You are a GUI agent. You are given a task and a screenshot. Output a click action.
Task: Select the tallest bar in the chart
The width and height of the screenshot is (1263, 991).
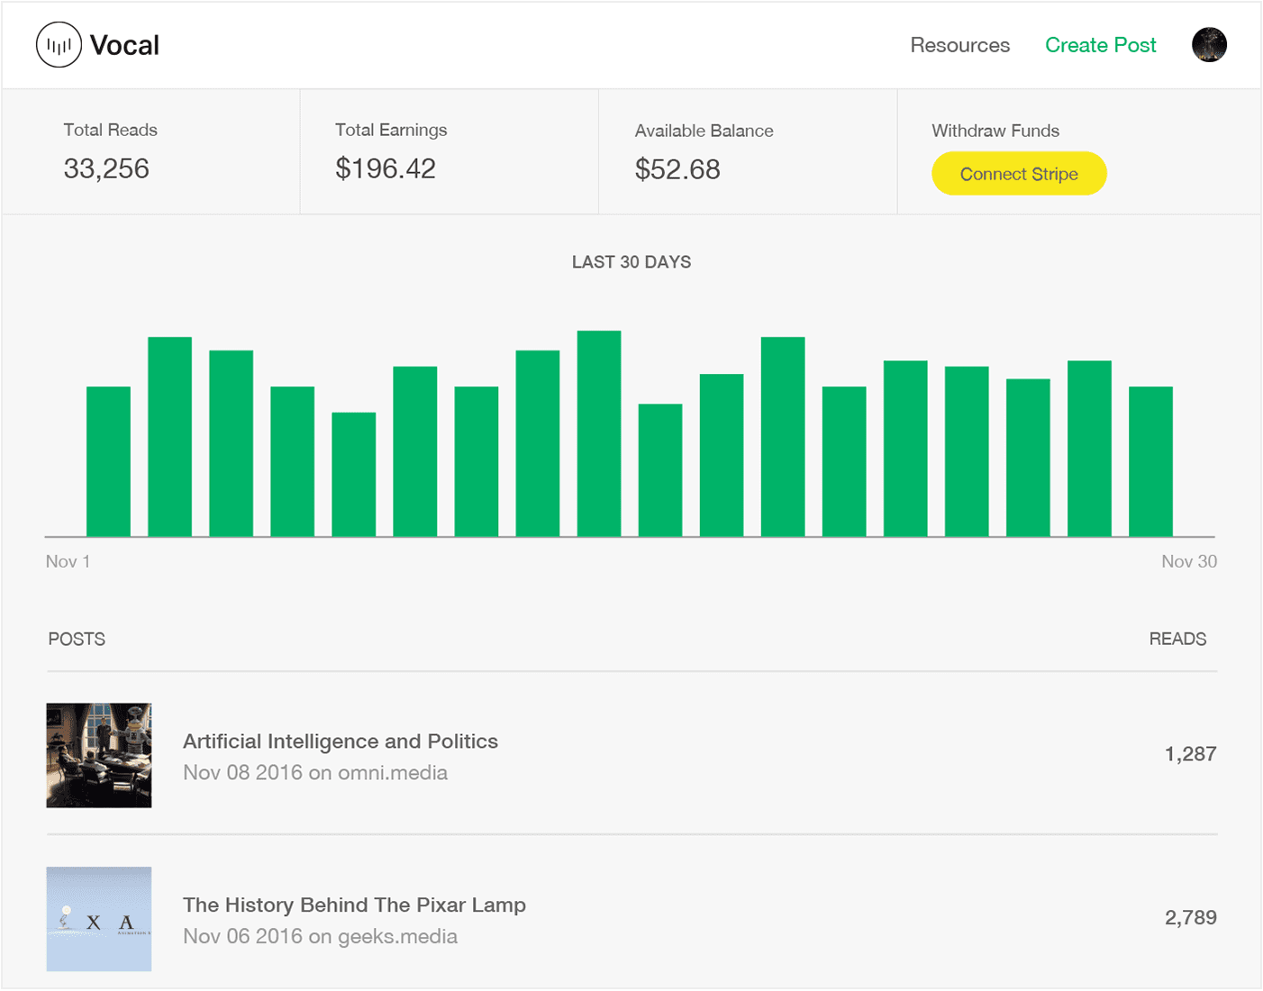pyautogui.click(x=599, y=433)
